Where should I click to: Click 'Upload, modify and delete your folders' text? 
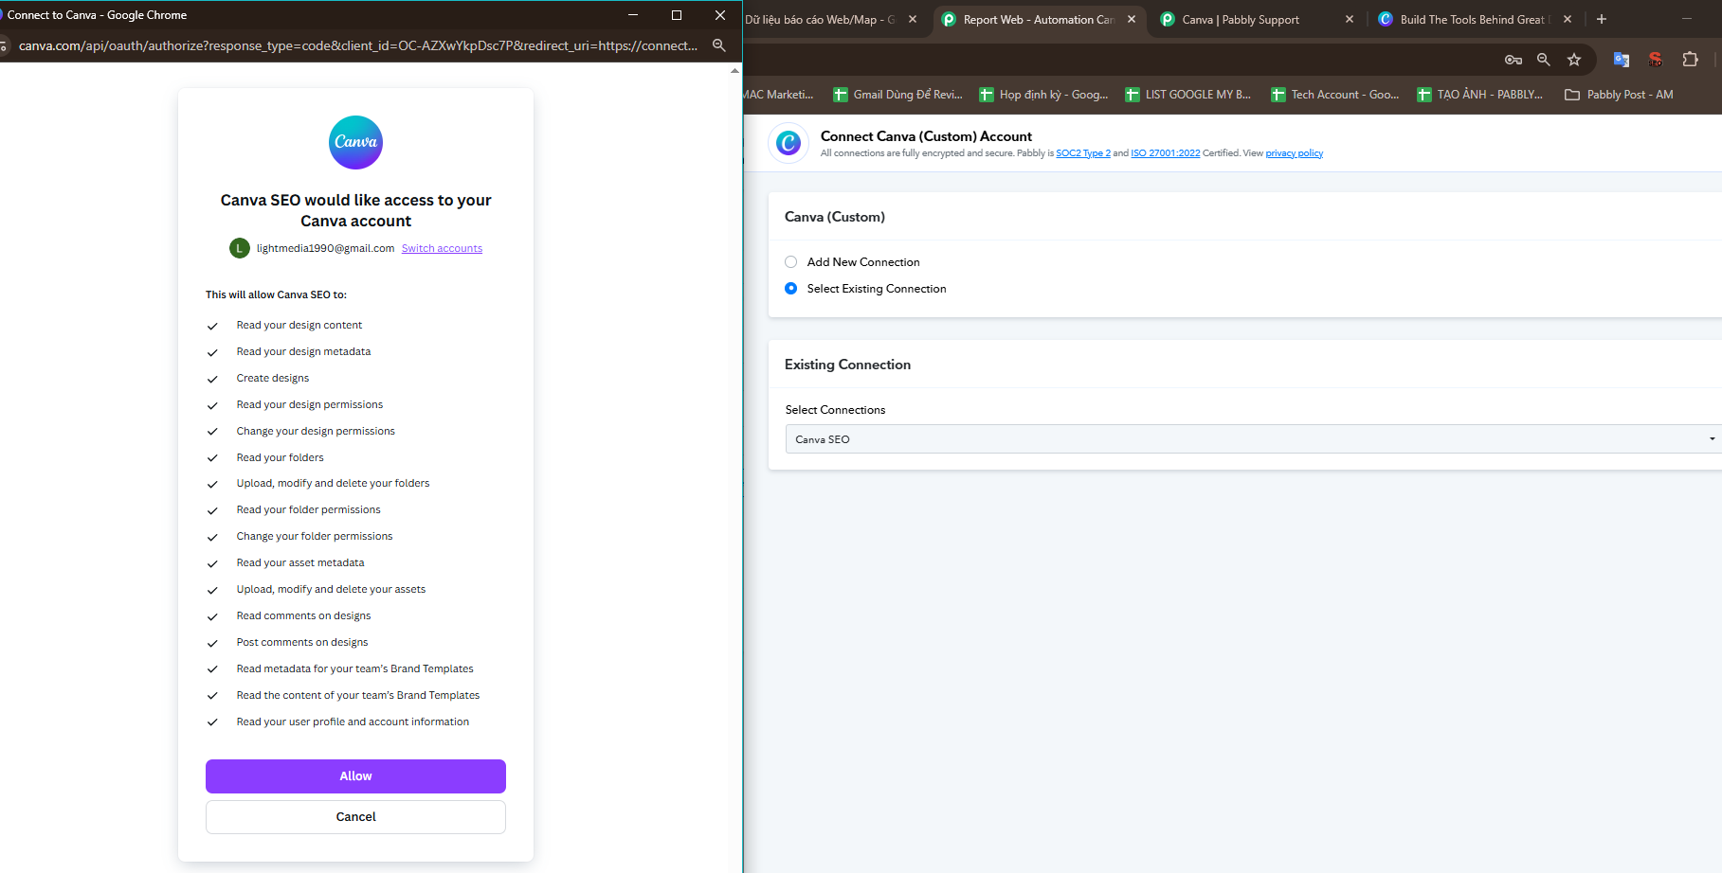tap(333, 483)
